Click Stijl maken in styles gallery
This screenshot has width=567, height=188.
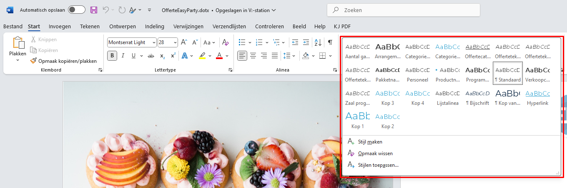coord(370,142)
